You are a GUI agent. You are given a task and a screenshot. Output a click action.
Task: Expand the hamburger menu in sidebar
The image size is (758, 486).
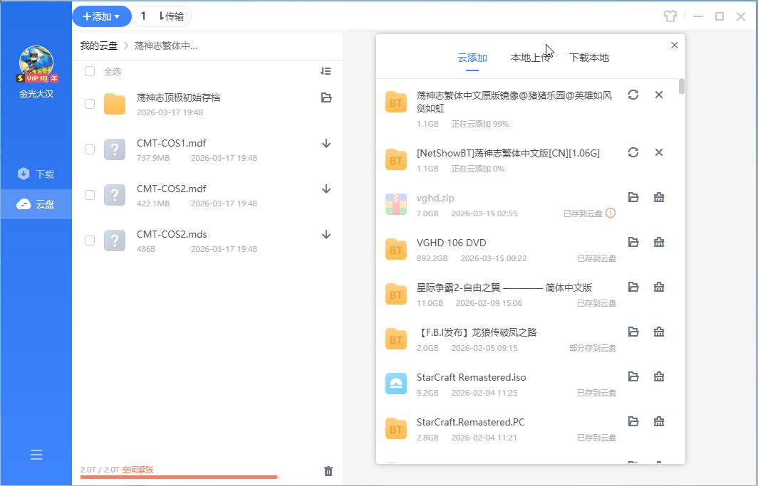click(36, 455)
